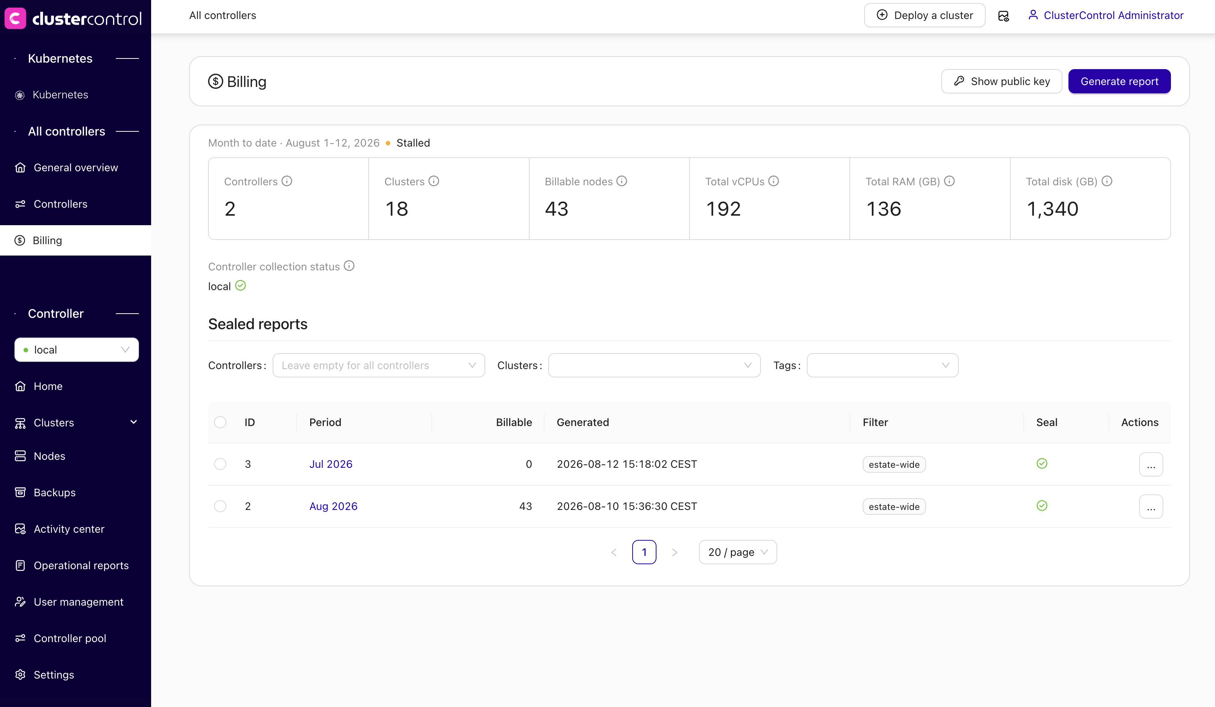
Task: Open Home in the sidebar
Action: [x=75, y=386]
